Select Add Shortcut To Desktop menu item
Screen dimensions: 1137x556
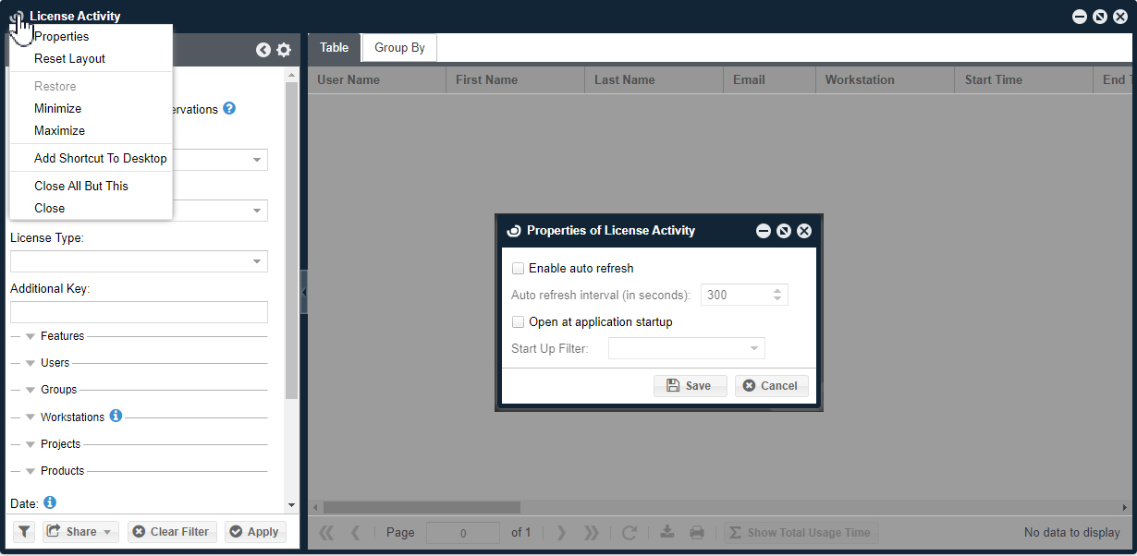[x=100, y=158]
